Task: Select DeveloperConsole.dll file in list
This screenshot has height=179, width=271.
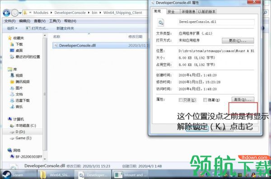Action: tap(100, 46)
